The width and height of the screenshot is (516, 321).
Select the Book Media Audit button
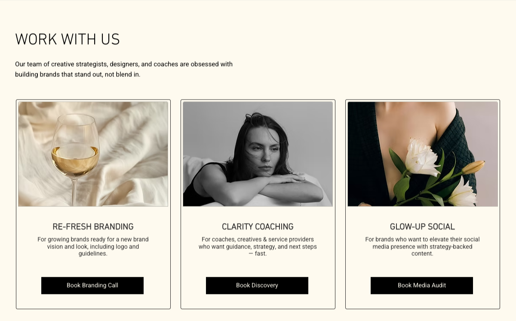tap(421, 285)
